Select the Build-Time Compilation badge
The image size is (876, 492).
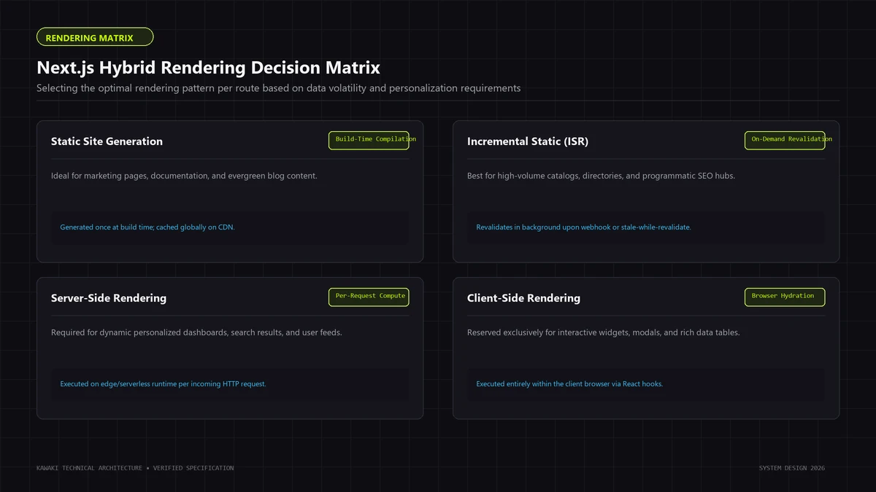pos(369,140)
